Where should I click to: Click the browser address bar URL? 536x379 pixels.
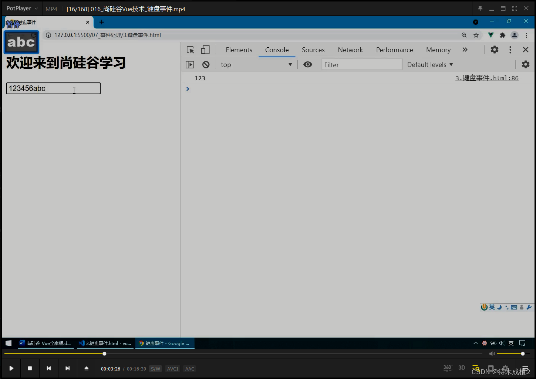click(x=108, y=35)
